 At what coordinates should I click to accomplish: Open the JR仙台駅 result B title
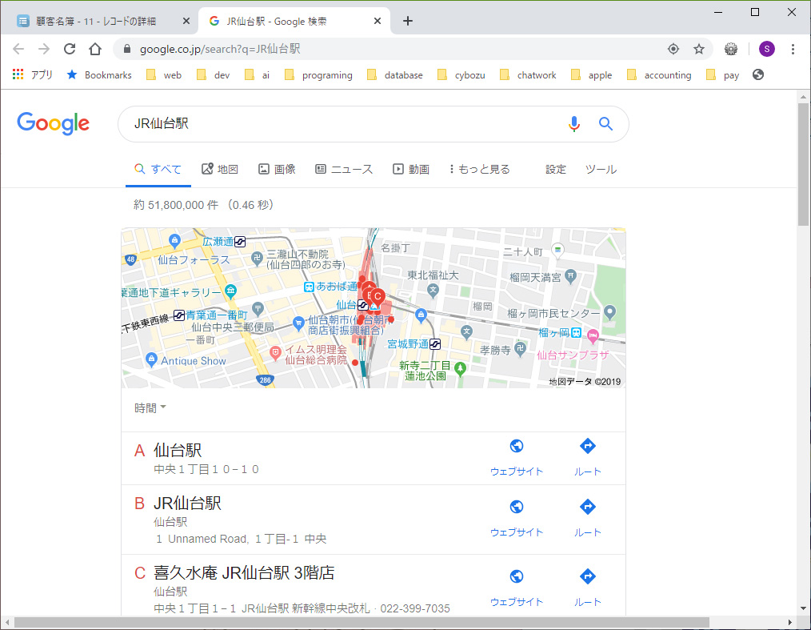pos(187,504)
